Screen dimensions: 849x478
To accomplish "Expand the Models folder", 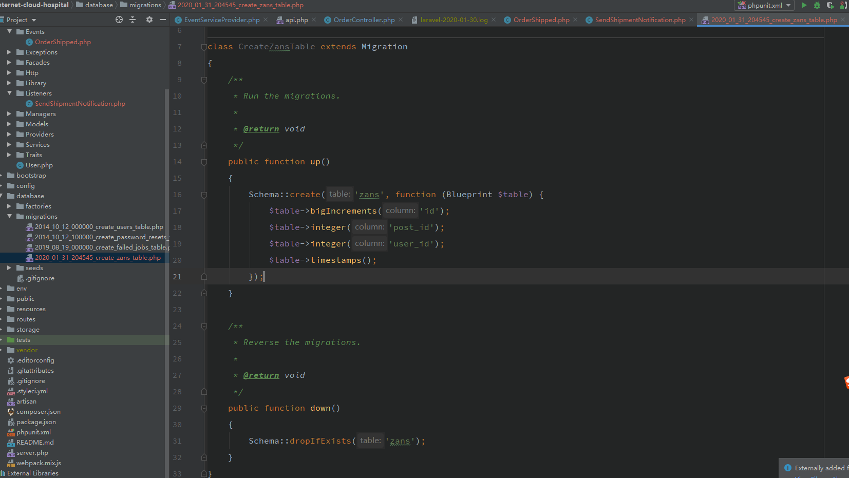I will tap(9, 124).
